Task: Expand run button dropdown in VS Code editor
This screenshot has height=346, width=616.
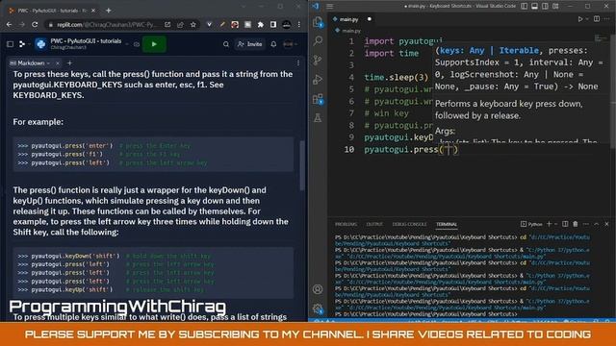Action: (x=587, y=19)
